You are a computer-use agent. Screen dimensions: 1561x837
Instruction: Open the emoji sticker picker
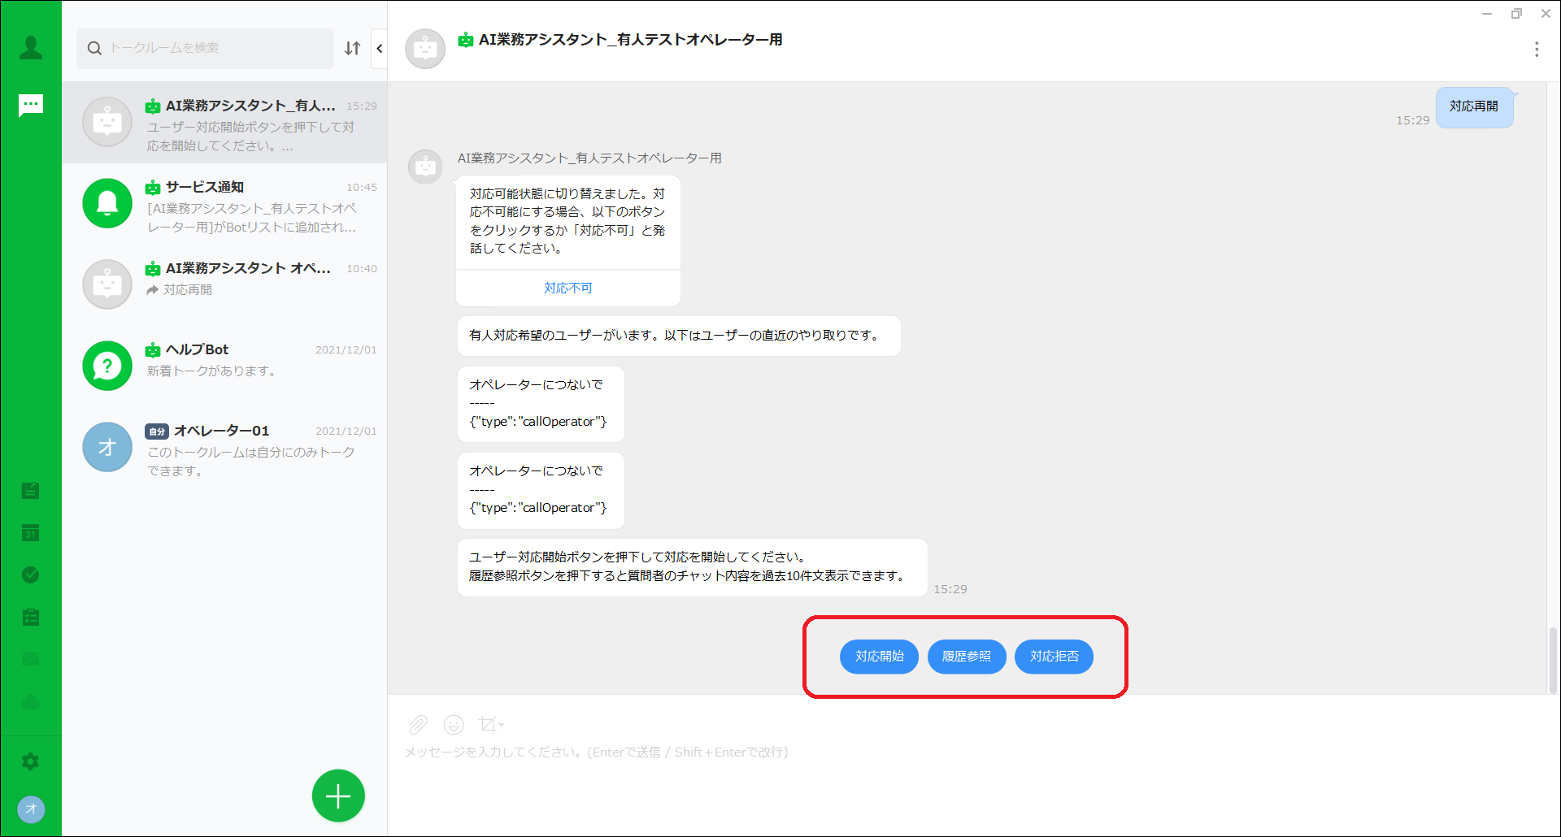(454, 724)
